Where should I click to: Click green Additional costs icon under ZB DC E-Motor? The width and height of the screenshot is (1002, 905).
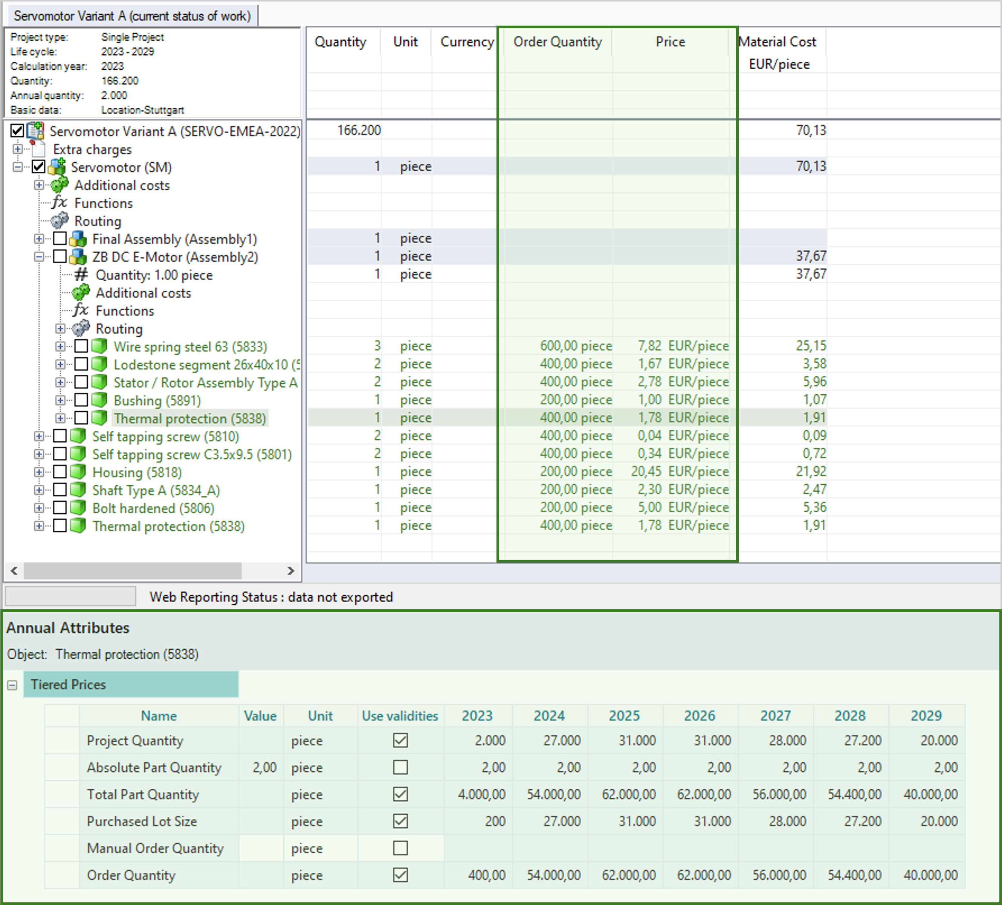pyautogui.click(x=81, y=293)
